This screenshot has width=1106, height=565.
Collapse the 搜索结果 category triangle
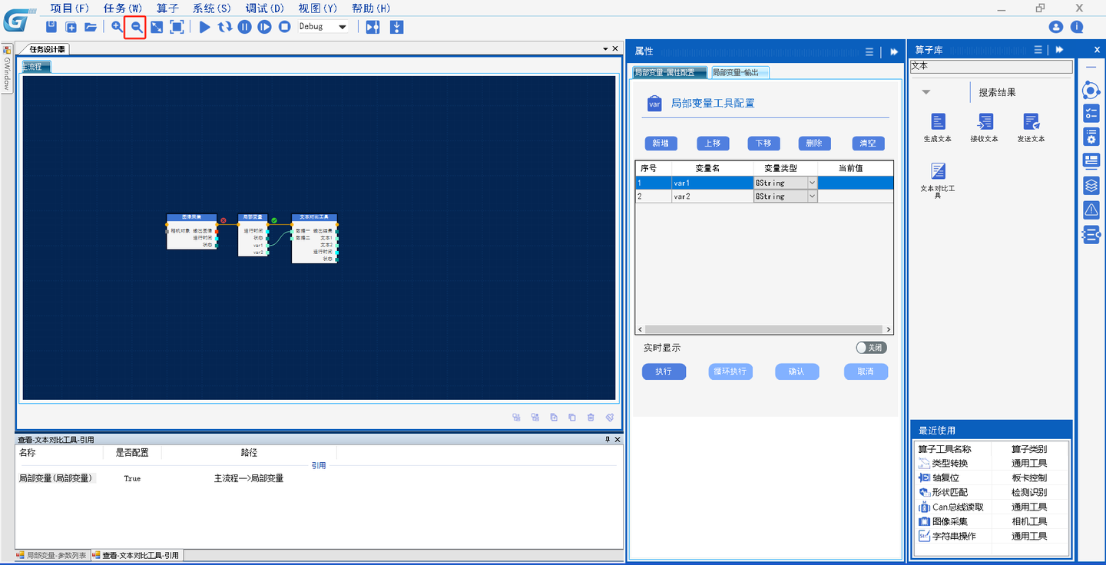click(926, 92)
